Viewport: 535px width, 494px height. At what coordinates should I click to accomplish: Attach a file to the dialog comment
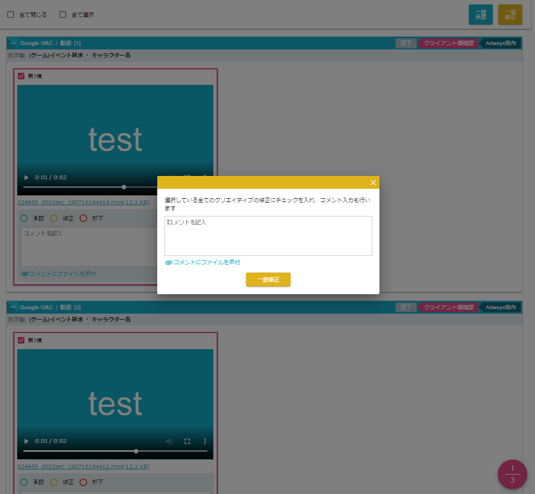(203, 262)
